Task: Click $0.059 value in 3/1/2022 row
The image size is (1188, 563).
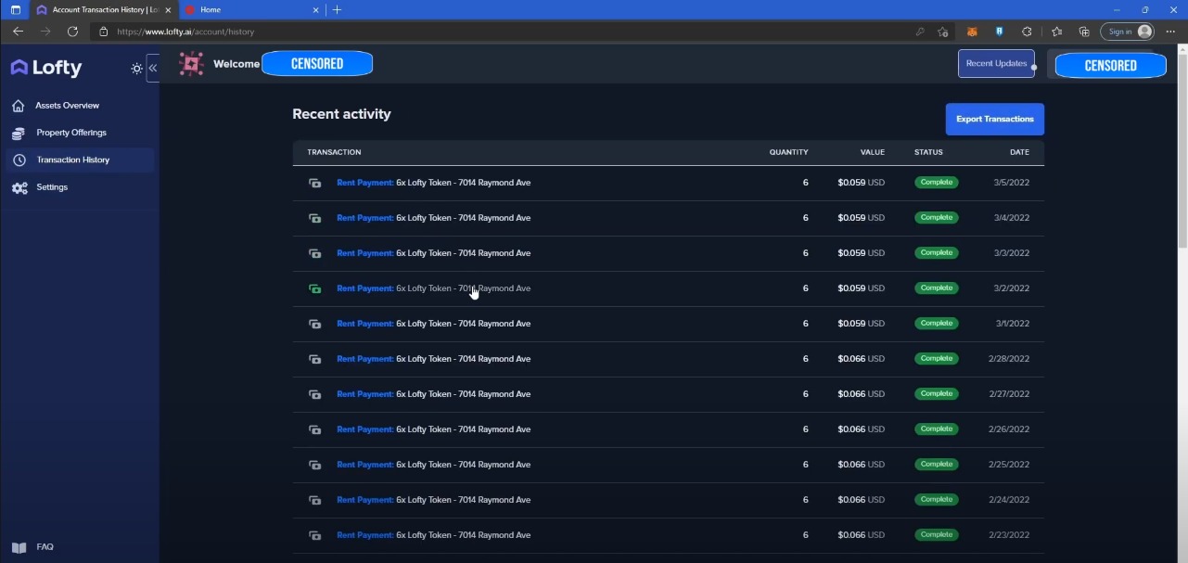Action: coord(861,324)
